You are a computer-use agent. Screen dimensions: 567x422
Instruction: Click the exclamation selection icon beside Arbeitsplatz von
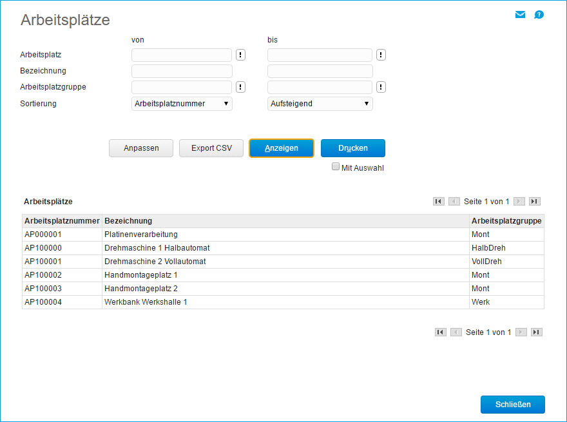point(240,55)
